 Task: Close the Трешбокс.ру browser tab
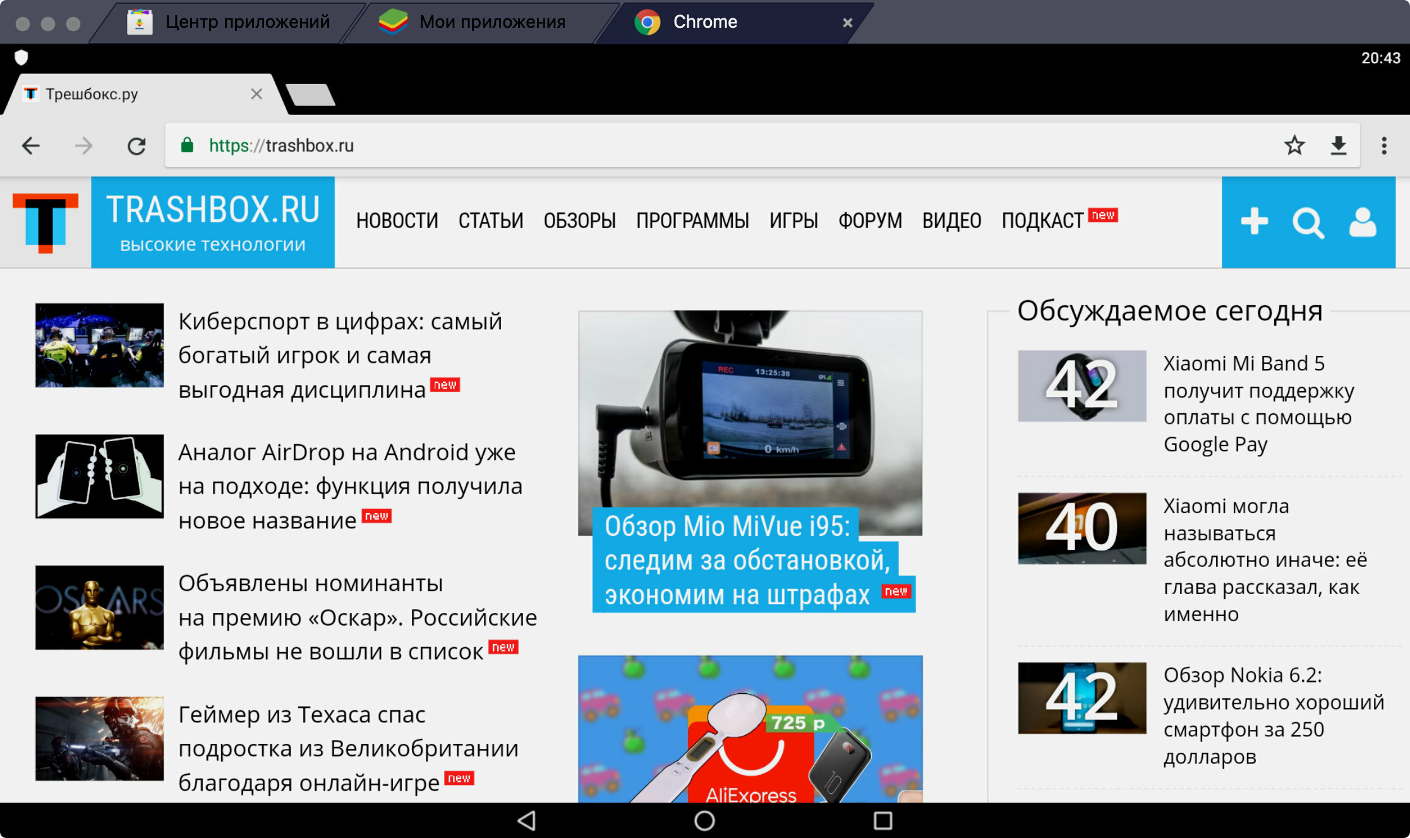(x=256, y=94)
